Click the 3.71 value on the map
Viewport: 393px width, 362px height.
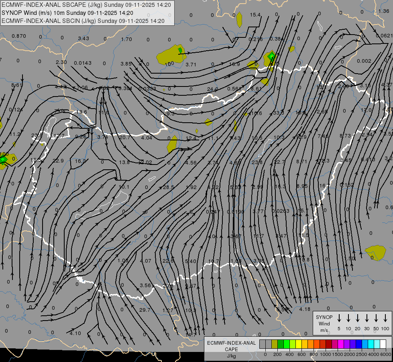(x=191, y=65)
